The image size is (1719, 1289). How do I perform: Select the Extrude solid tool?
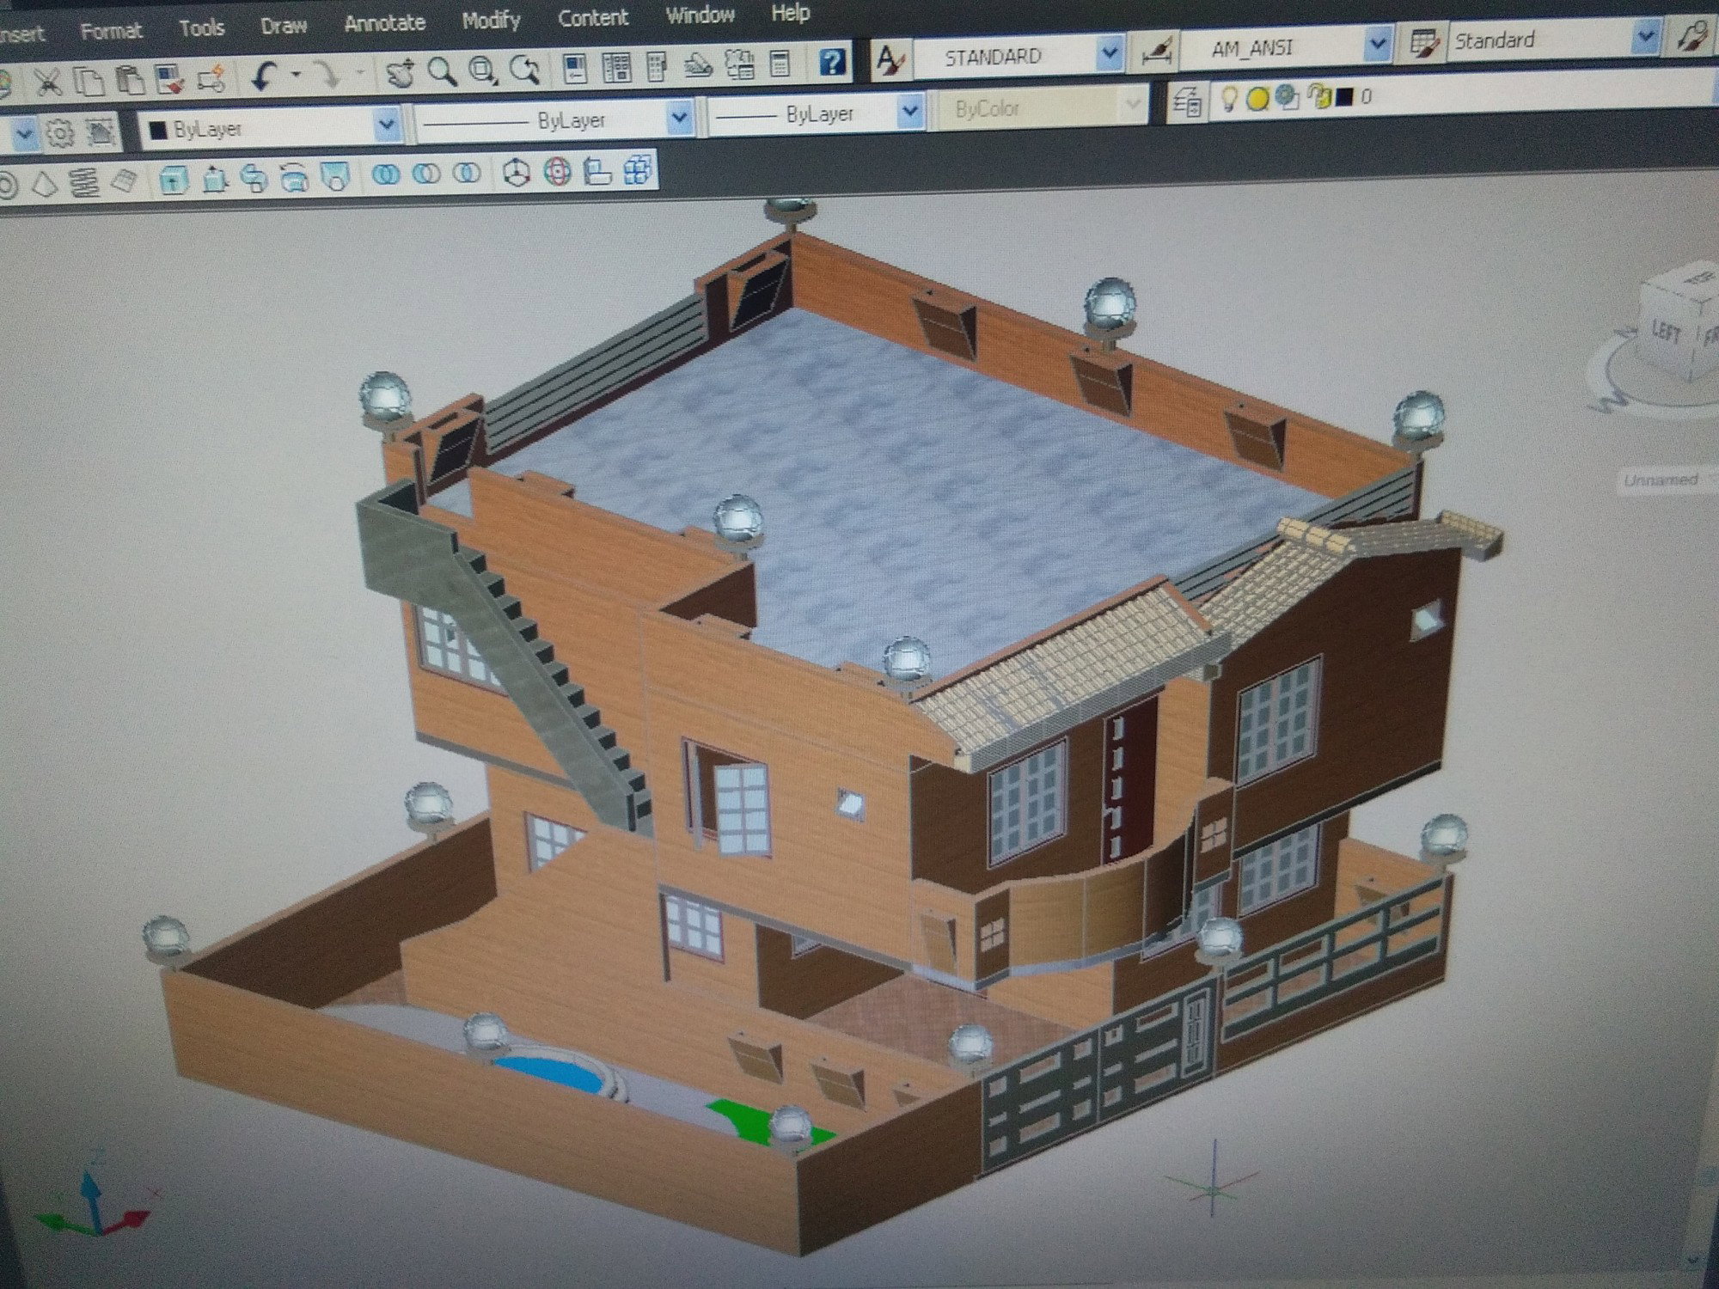(174, 180)
